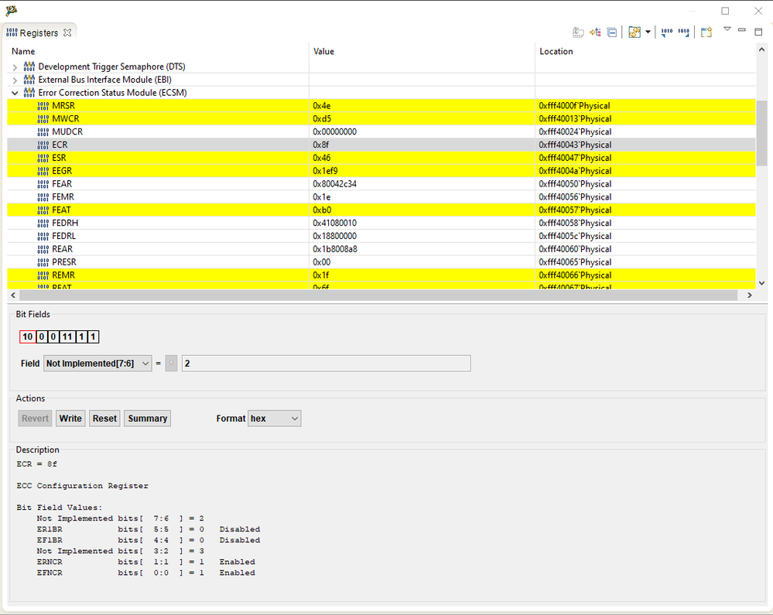This screenshot has height=615, width=773.
Task: Click the horizontal scrollbar right arrow
Action: tap(750, 296)
